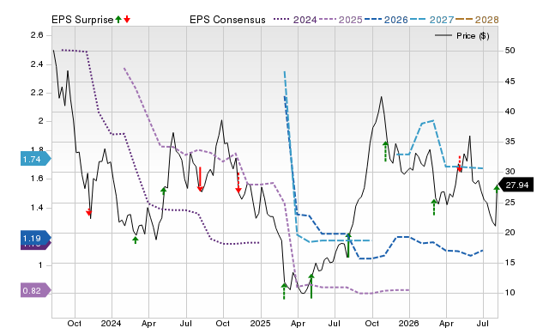This screenshot has width=549, height=328.
Task: Select the dashed green arrow near November 2025
Action: tap(385, 151)
